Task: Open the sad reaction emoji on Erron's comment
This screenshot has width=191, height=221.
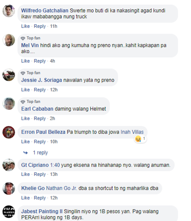Action: coord(138,139)
